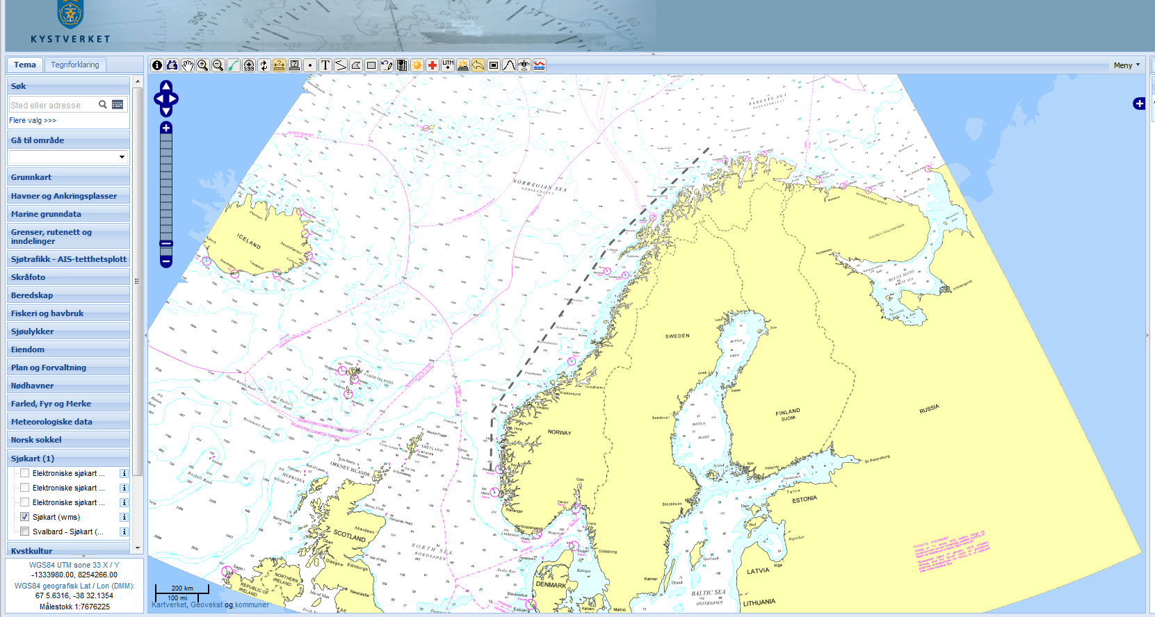Expand Sjøtrafikk - AIS-tetthetsplott section
Viewport: 1155px width, 617px height.
click(68, 259)
